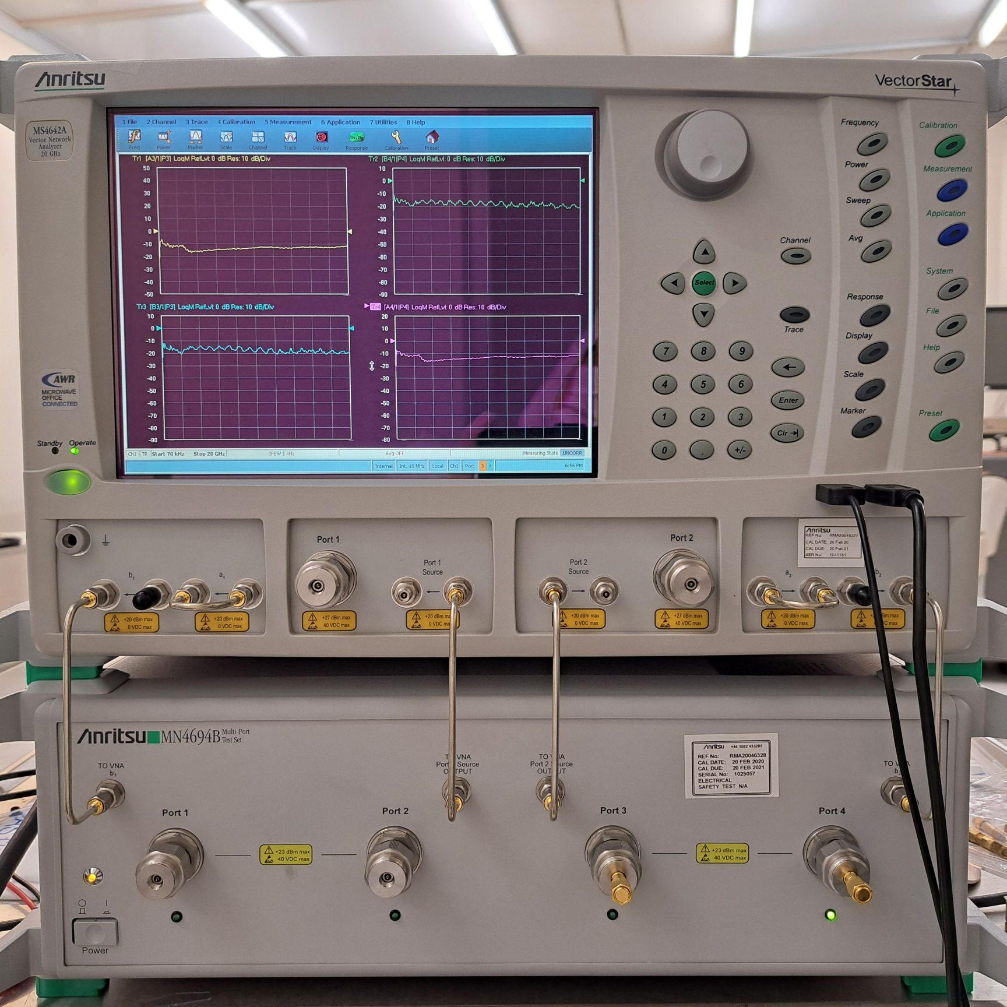Open the 6 Application menu
Screen dimensions: 1007x1007
click(x=340, y=122)
